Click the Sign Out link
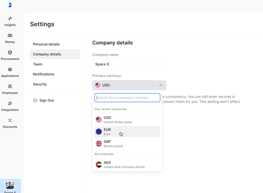263x193 pixels. (46, 101)
